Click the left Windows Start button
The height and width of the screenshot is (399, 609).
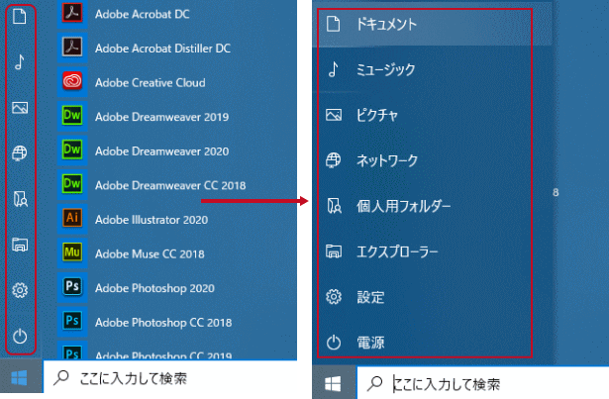(x=20, y=377)
